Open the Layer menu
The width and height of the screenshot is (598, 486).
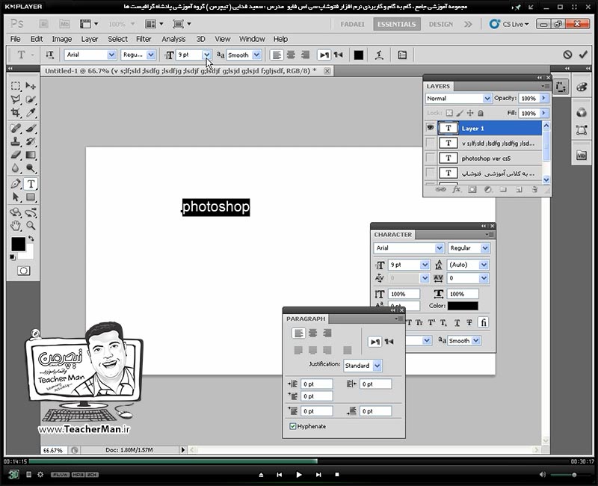[90, 39]
